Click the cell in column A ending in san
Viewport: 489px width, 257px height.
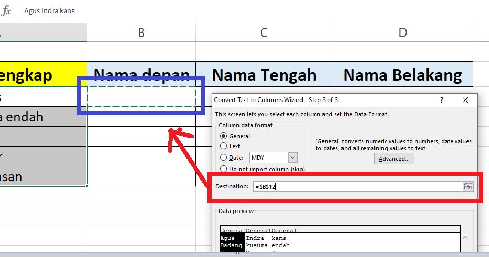point(44,176)
